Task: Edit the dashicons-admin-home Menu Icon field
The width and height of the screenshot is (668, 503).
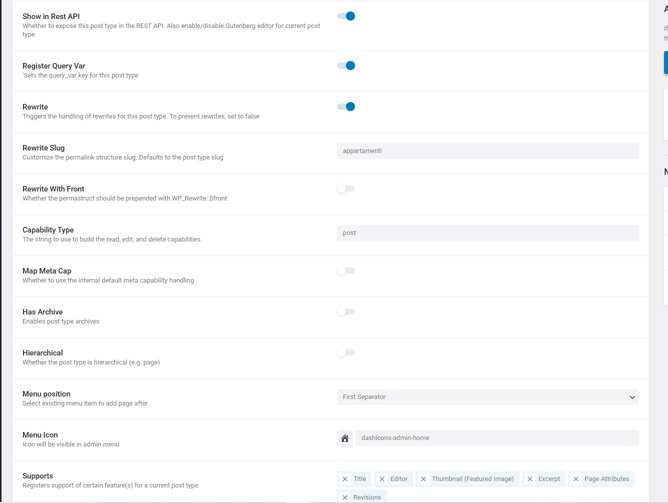Action: coord(496,438)
